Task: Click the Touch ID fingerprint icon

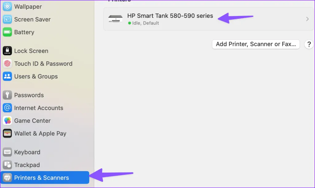Action: click(x=7, y=64)
